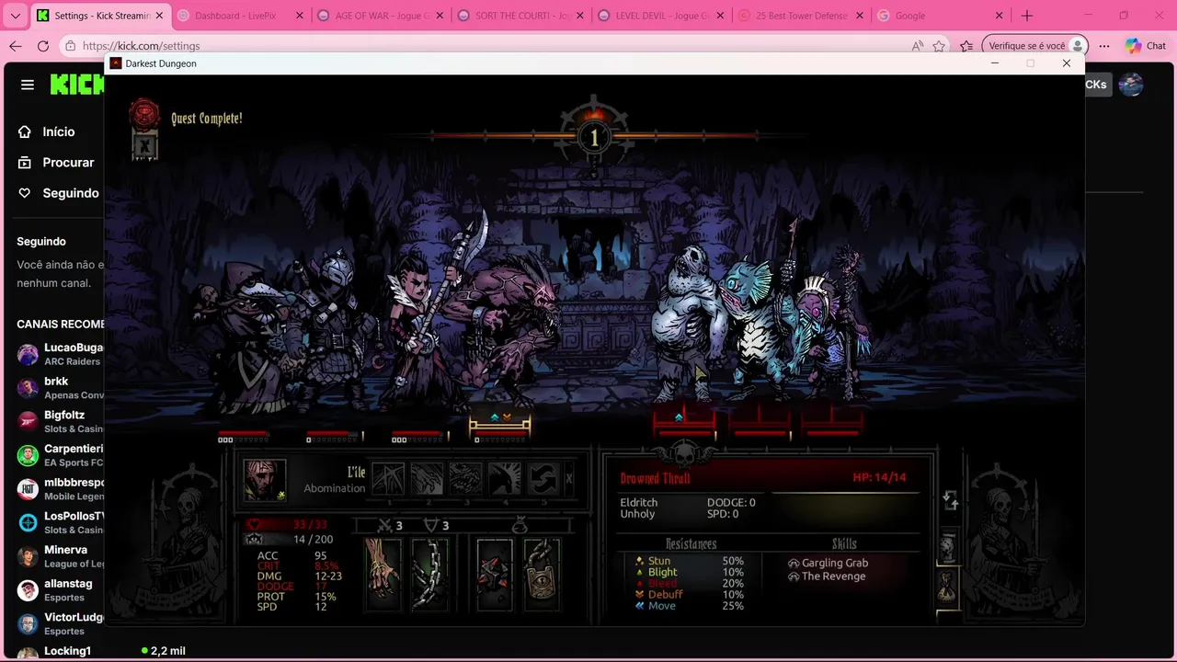Switch to the map tab icon

(949, 548)
